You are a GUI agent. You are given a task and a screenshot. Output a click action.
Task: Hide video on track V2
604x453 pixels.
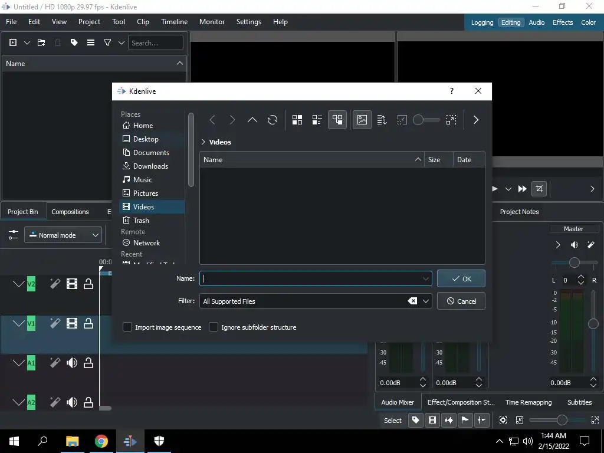coord(71,284)
